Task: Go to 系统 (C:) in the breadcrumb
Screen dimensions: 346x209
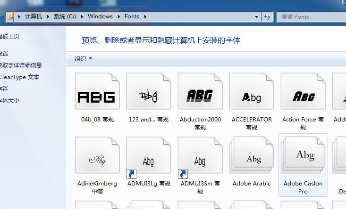Action: click(x=65, y=16)
